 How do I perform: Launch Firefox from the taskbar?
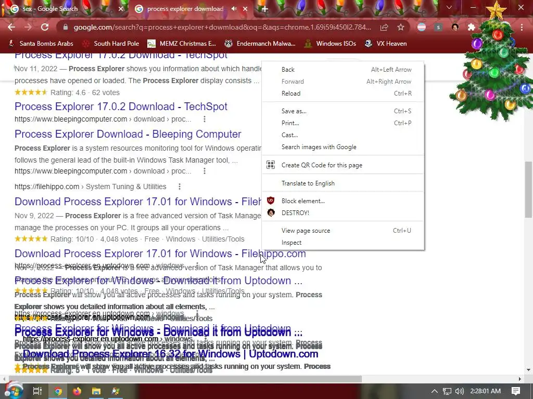coord(77,391)
